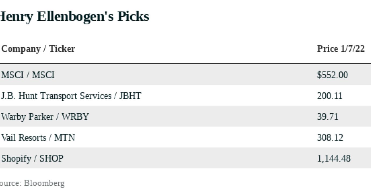The height and width of the screenshot is (191, 371).
Task: Select the J.B. Hunt Transport Services name
Action: pyautogui.click(x=56, y=96)
